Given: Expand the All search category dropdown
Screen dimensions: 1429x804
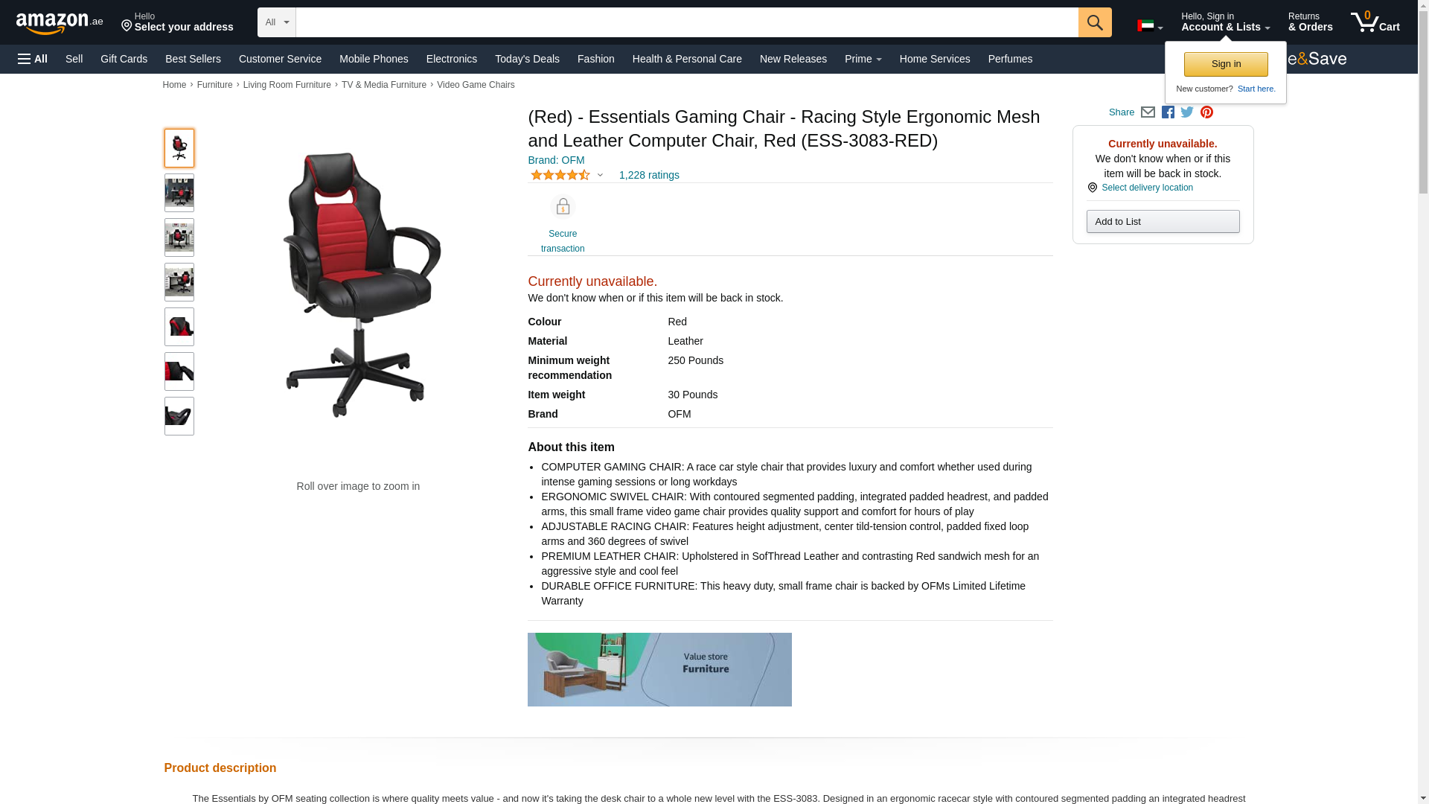Looking at the screenshot, I should [x=276, y=22].
